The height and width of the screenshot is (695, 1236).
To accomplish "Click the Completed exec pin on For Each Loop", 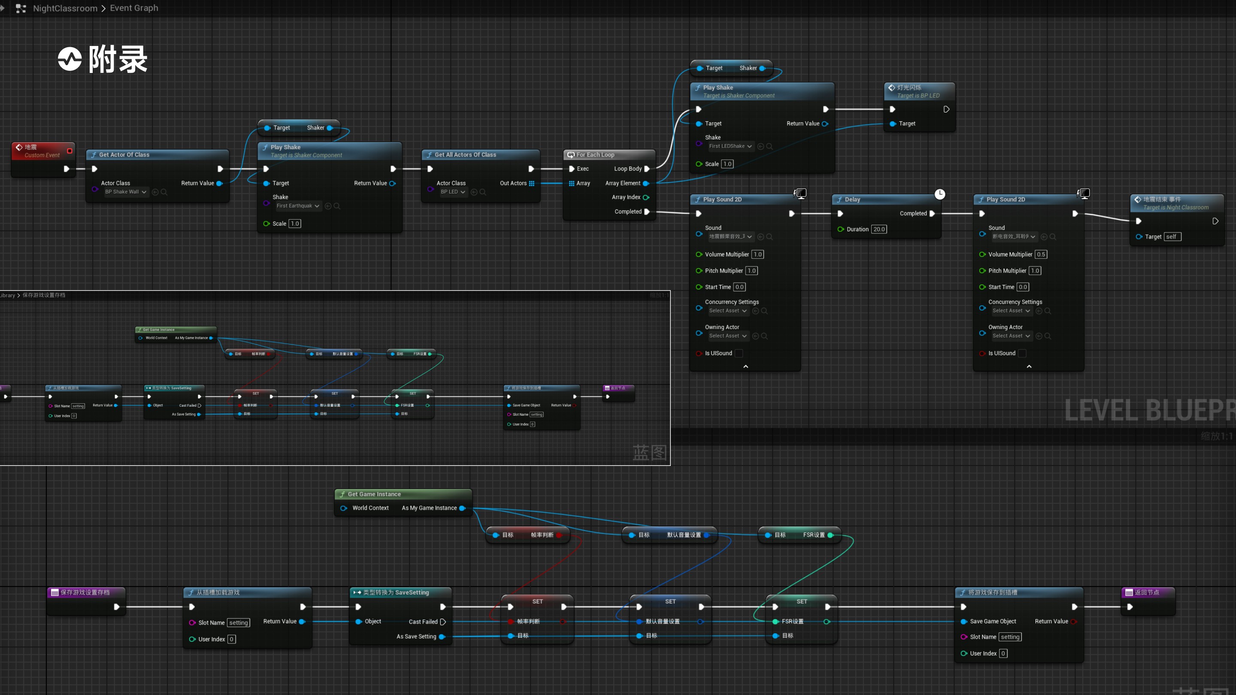I will [x=647, y=212].
